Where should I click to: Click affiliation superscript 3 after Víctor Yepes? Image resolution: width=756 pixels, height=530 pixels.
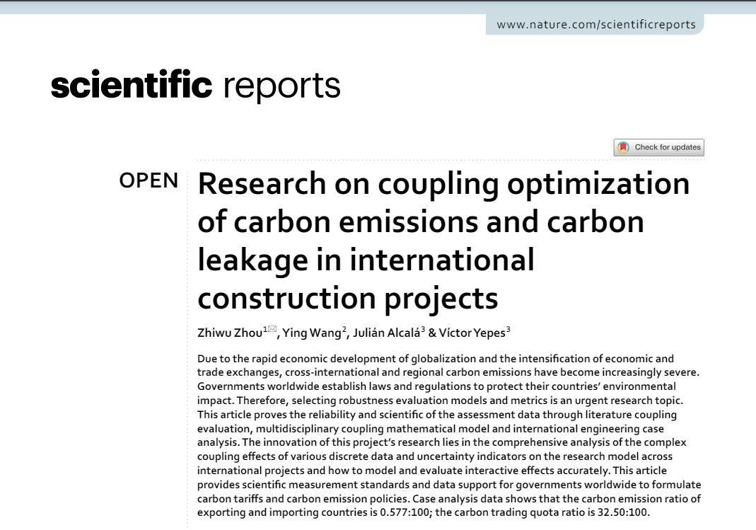(508, 330)
